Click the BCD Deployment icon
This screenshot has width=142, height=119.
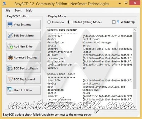click(x=10, y=79)
